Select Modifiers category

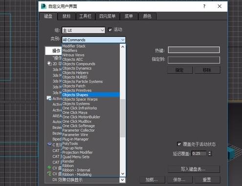point(70,50)
